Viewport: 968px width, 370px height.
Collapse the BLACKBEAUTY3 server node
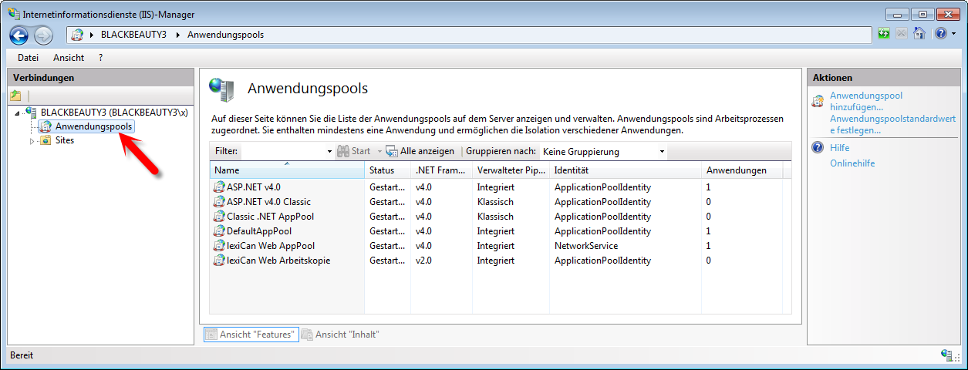coord(18,114)
